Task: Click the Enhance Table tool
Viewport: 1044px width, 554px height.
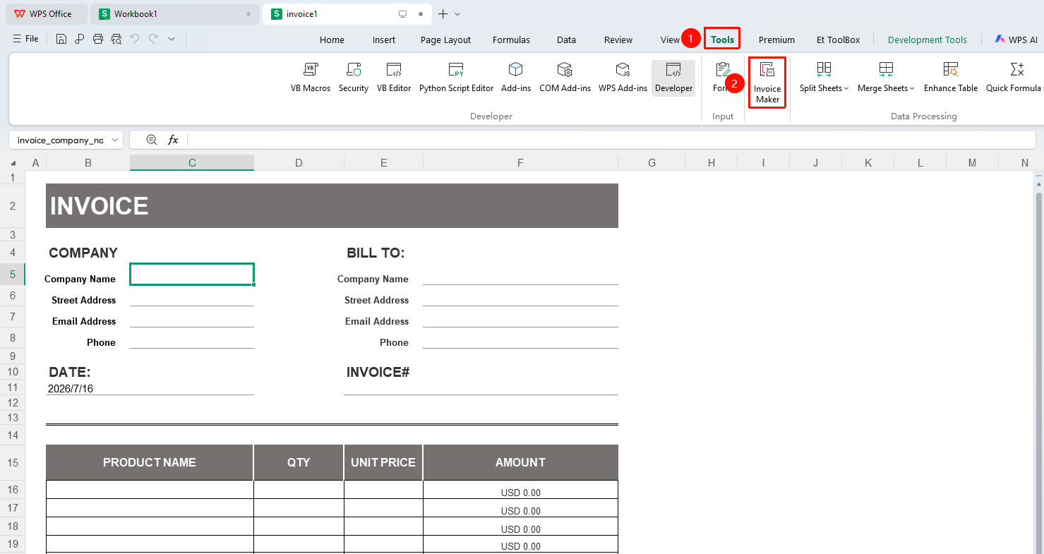Action: click(951, 78)
